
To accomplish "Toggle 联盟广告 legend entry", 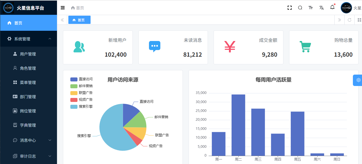I will click(x=81, y=93).
